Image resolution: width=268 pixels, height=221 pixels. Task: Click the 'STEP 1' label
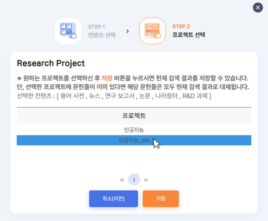(97, 27)
